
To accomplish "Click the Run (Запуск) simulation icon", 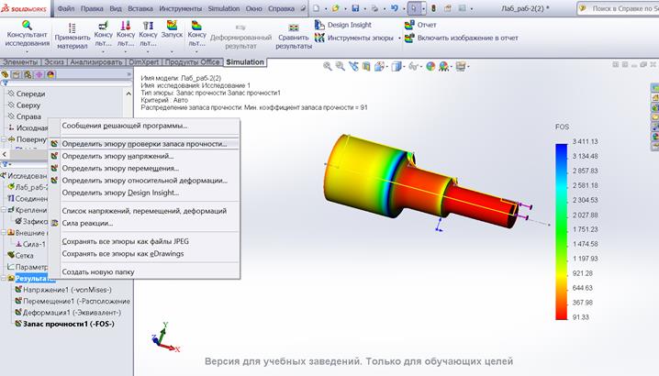I will pyautogui.click(x=172, y=25).
